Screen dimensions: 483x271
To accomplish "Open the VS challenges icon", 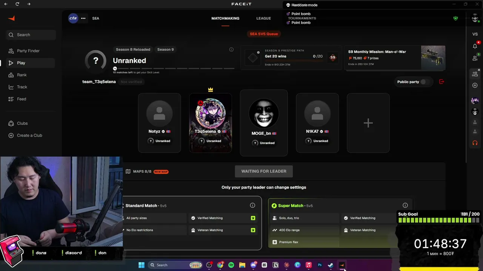I will click(x=475, y=34).
